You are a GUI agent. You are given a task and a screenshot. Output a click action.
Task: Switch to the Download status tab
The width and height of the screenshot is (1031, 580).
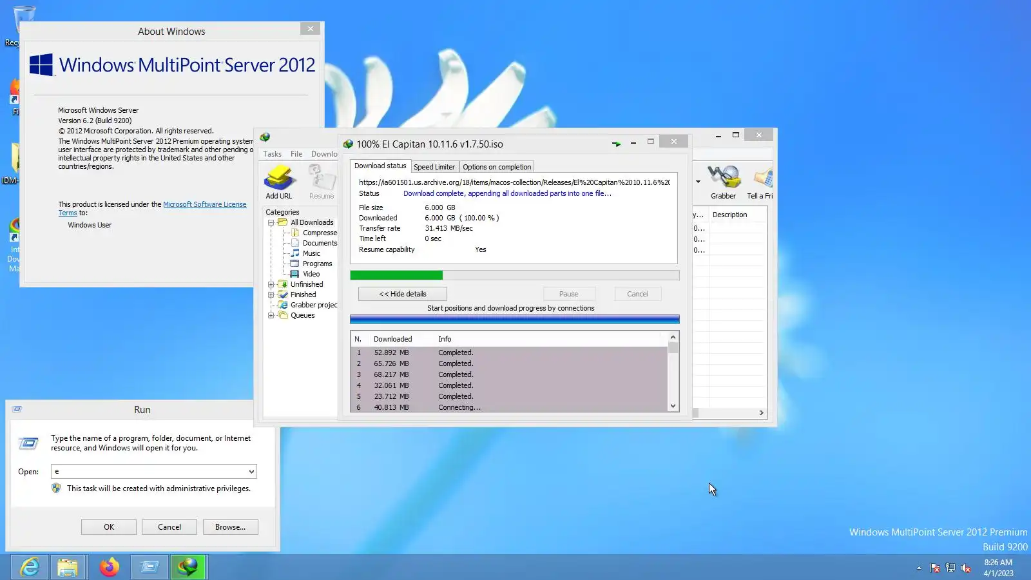380,166
